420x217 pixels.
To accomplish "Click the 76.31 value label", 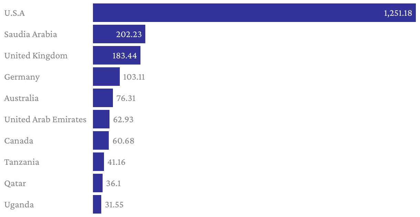I will [126, 99].
